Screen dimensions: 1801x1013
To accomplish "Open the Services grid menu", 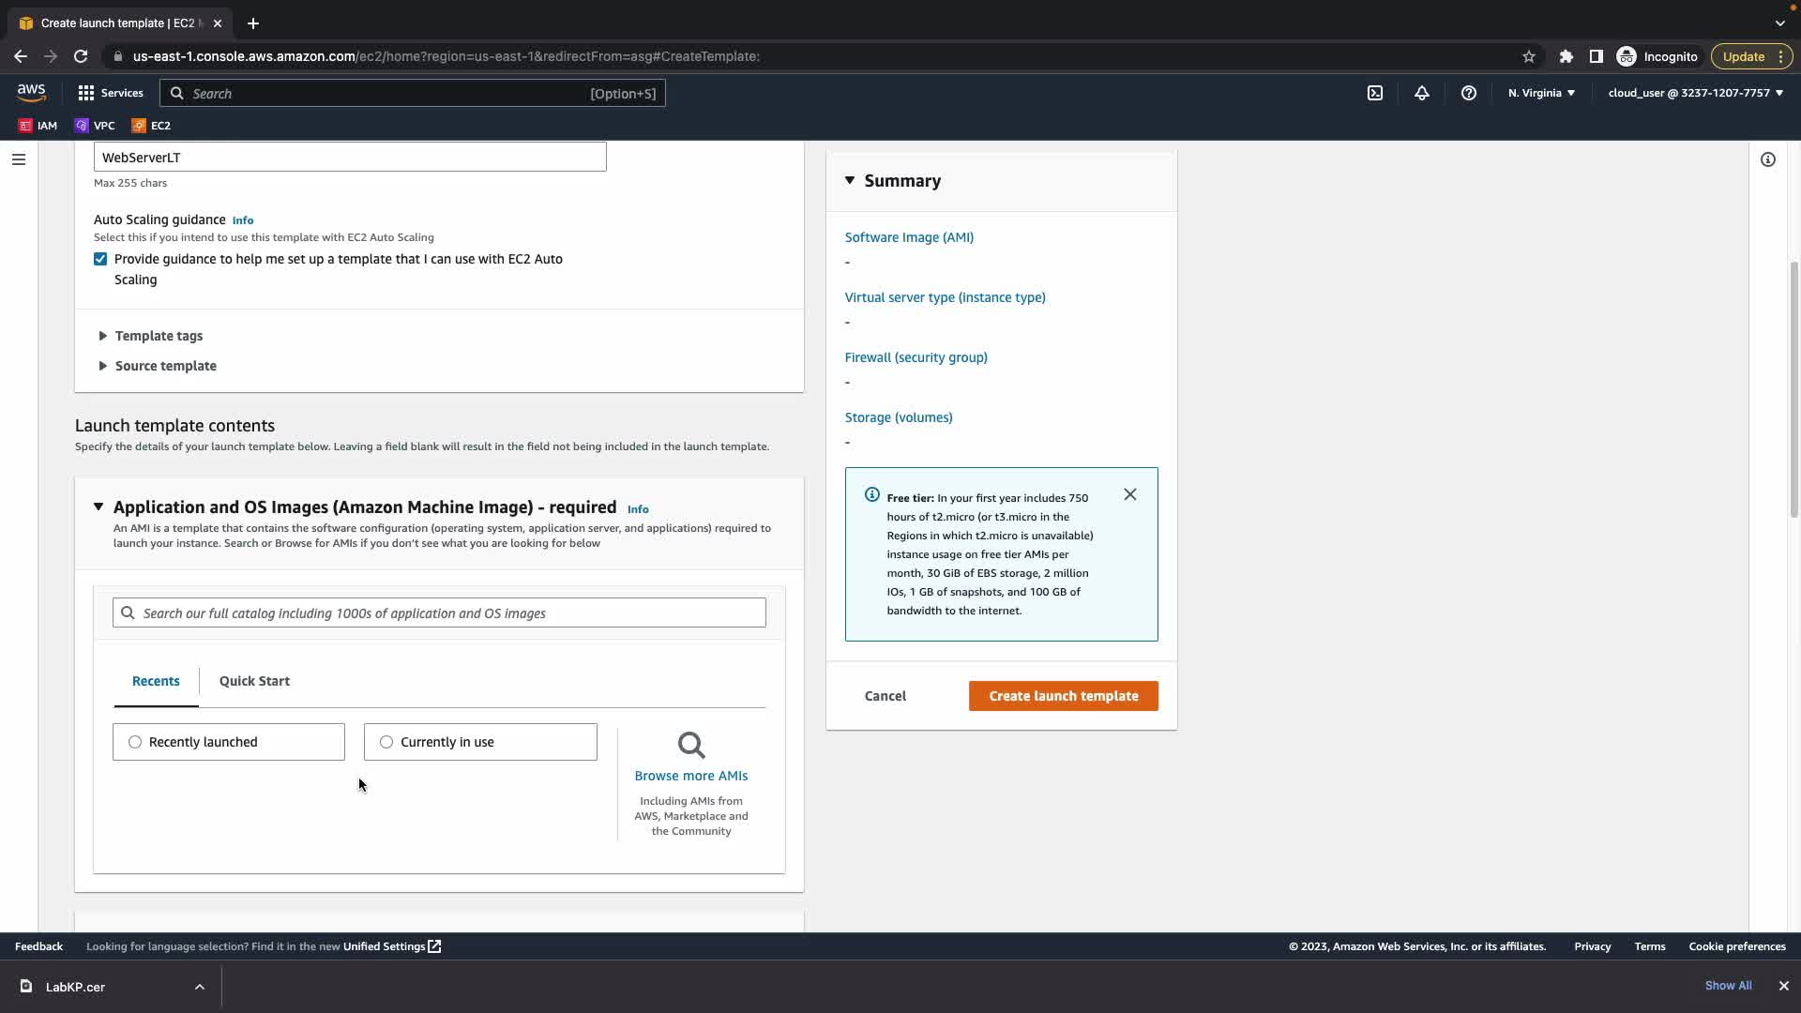I will 111,93.
